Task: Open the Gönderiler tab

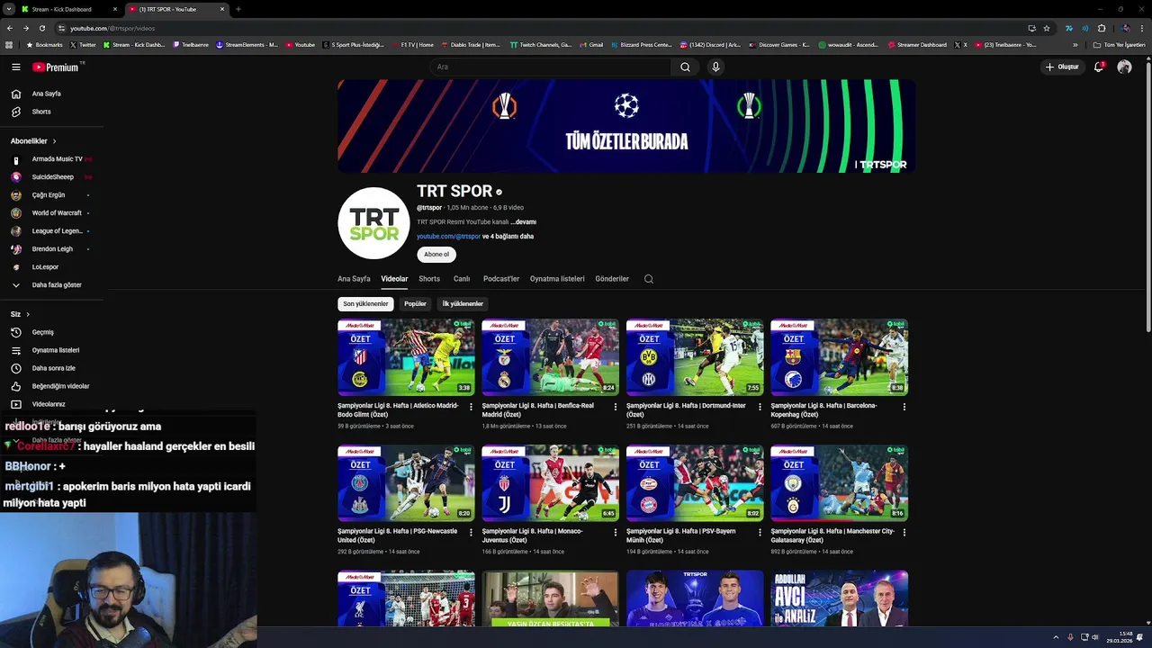Action: (612, 279)
